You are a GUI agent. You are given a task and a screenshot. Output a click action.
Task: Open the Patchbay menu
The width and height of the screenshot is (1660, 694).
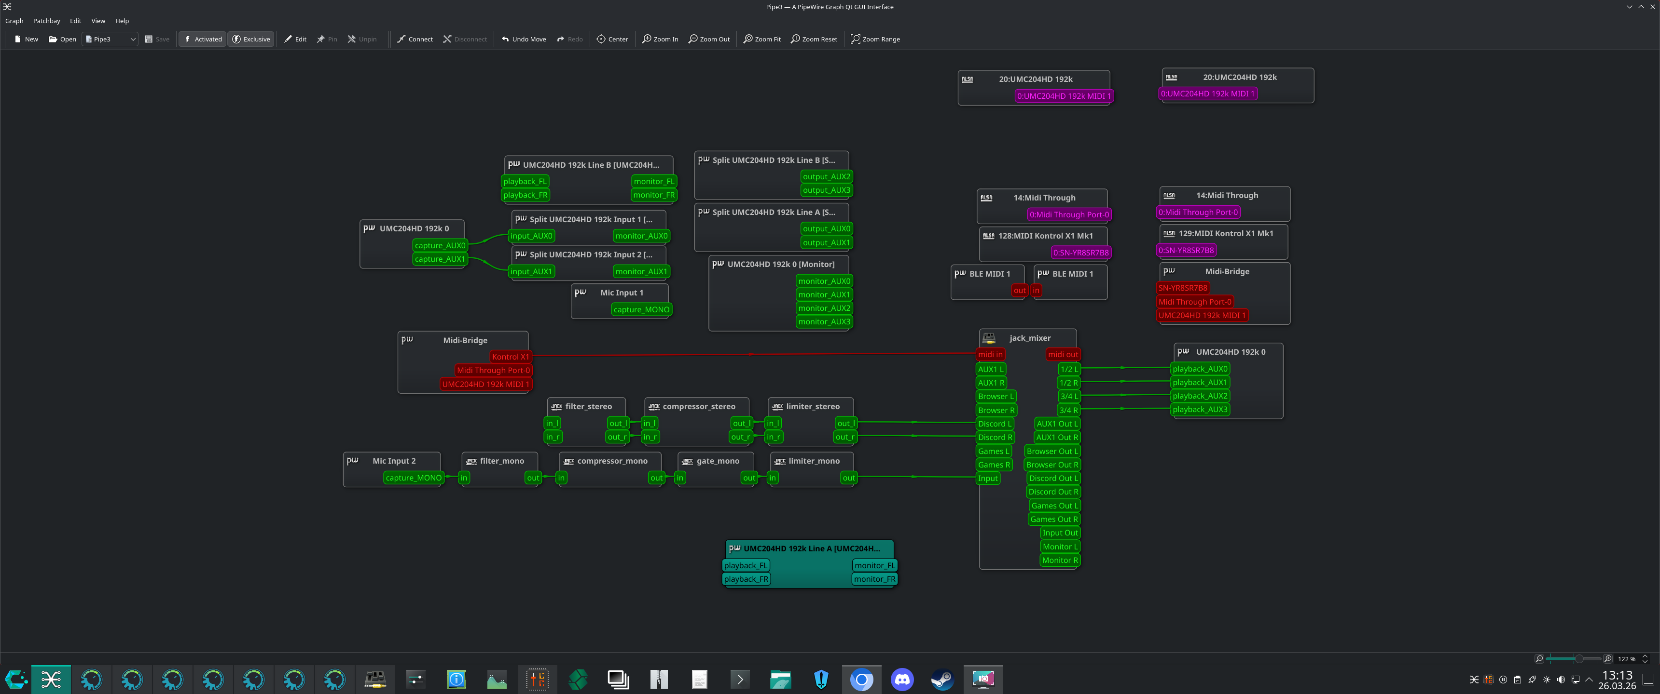click(x=46, y=21)
